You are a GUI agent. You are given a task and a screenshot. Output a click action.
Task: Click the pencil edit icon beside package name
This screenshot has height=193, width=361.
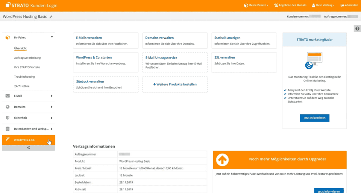pos(51,17)
